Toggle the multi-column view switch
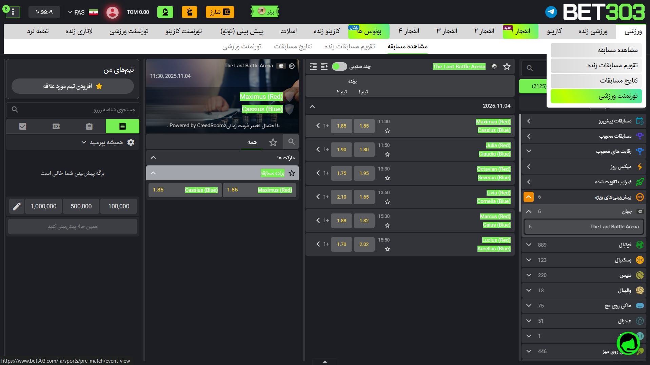The image size is (650, 365). click(x=339, y=67)
